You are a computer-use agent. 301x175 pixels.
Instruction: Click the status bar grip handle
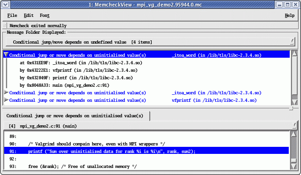click(5, 25)
